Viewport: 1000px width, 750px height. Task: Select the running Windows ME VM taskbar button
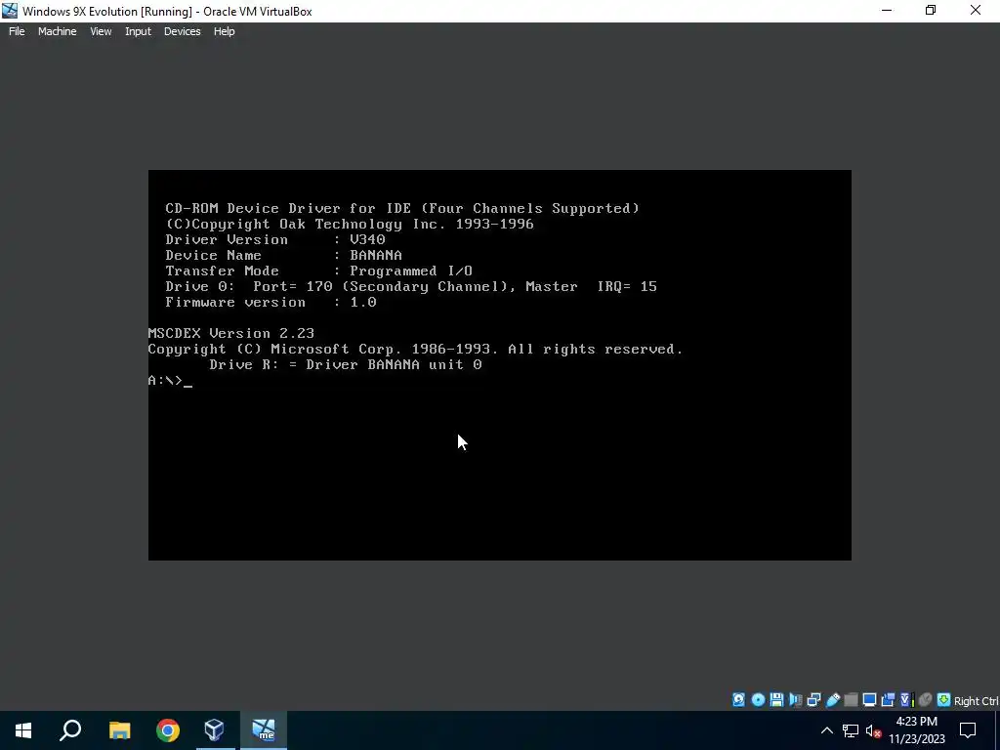click(x=264, y=730)
